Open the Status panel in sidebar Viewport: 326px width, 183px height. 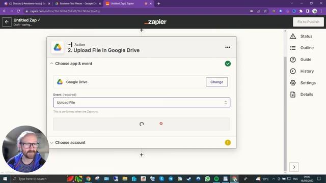click(x=302, y=36)
